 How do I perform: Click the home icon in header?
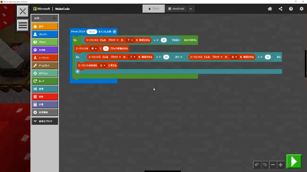coord(270,9)
